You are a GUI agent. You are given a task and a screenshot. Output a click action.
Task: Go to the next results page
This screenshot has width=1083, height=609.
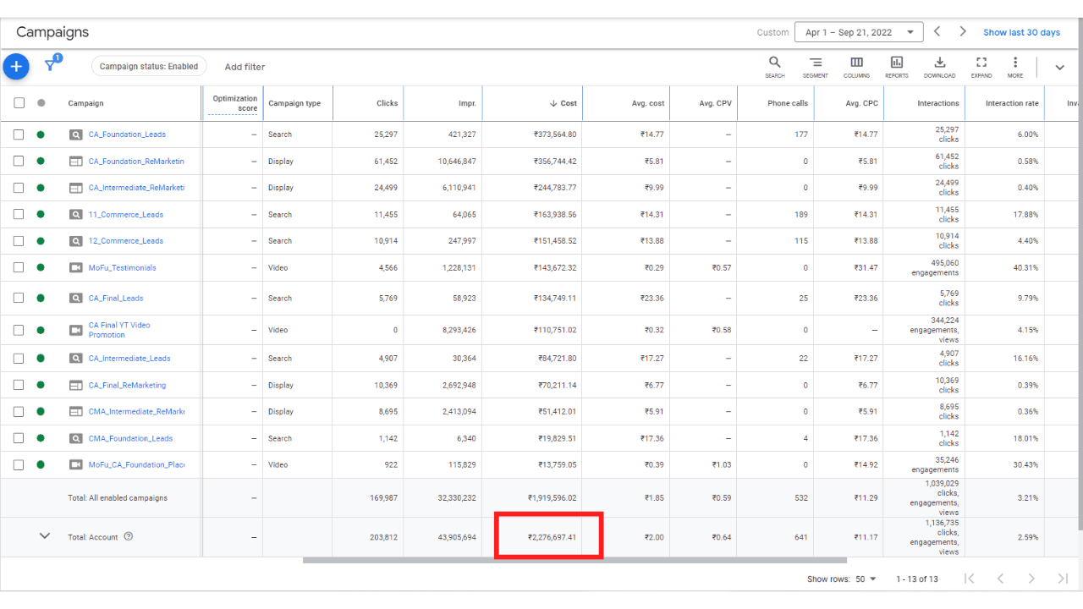coord(1031,579)
